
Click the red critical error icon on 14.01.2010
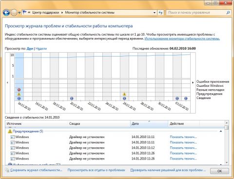click(x=19, y=90)
